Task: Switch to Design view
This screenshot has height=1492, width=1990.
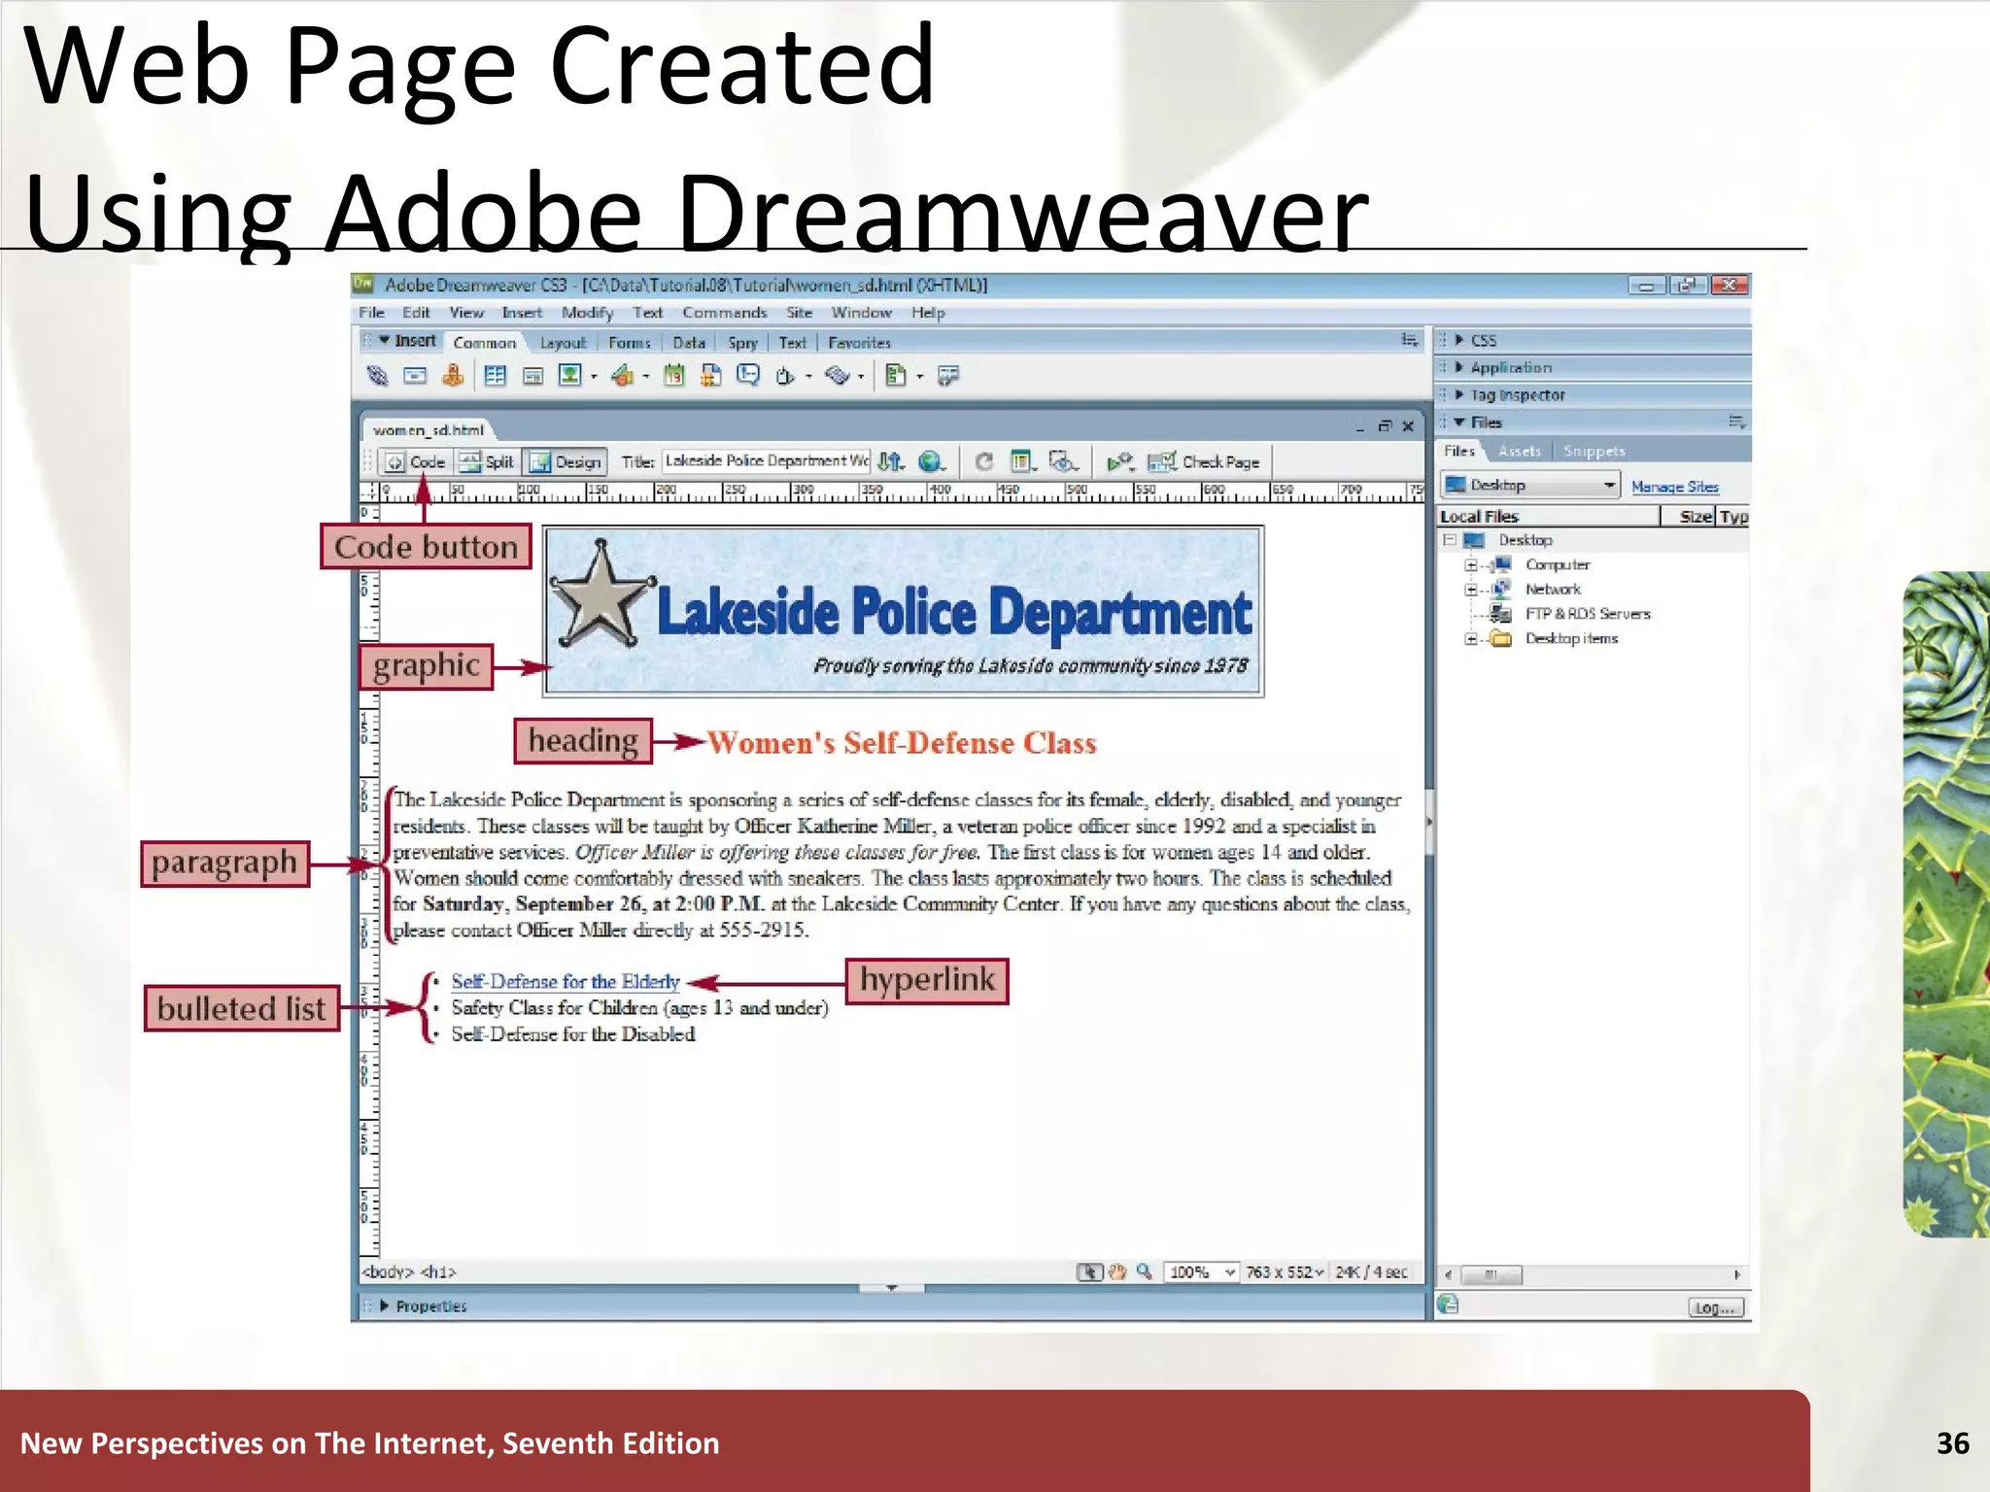Action: 566,461
